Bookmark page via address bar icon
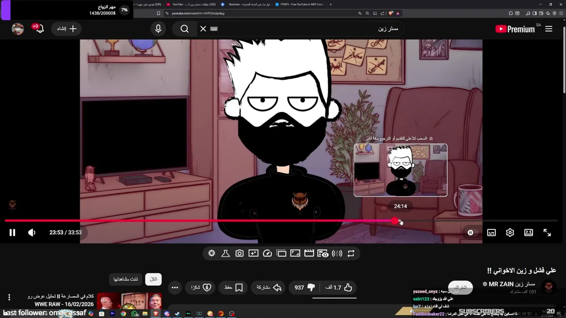This screenshot has height=318, width=566. point(158,13)
